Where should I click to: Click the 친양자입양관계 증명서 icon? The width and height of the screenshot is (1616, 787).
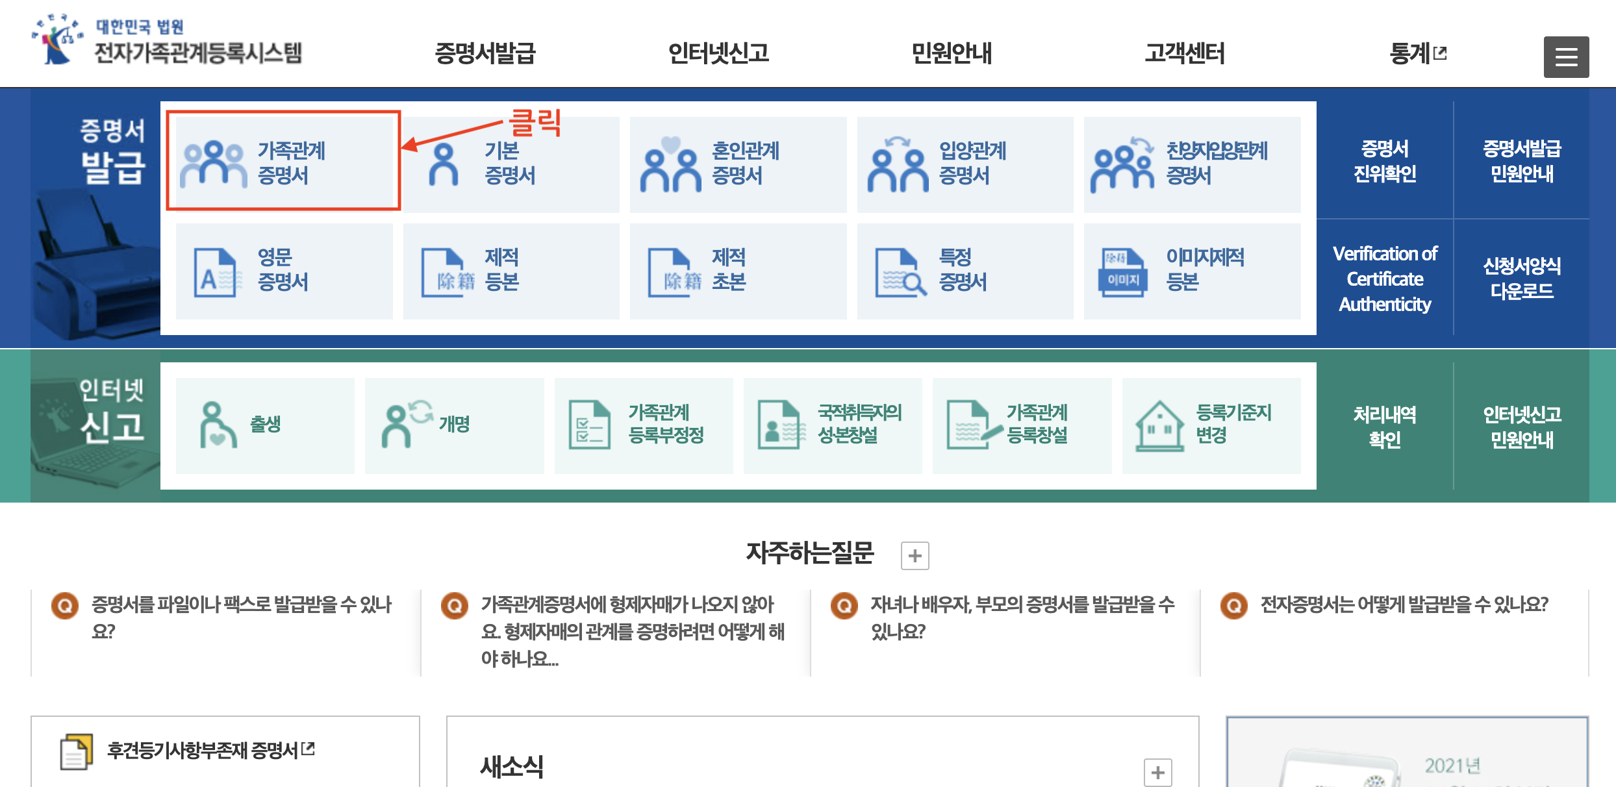(x=1122, y=164)
